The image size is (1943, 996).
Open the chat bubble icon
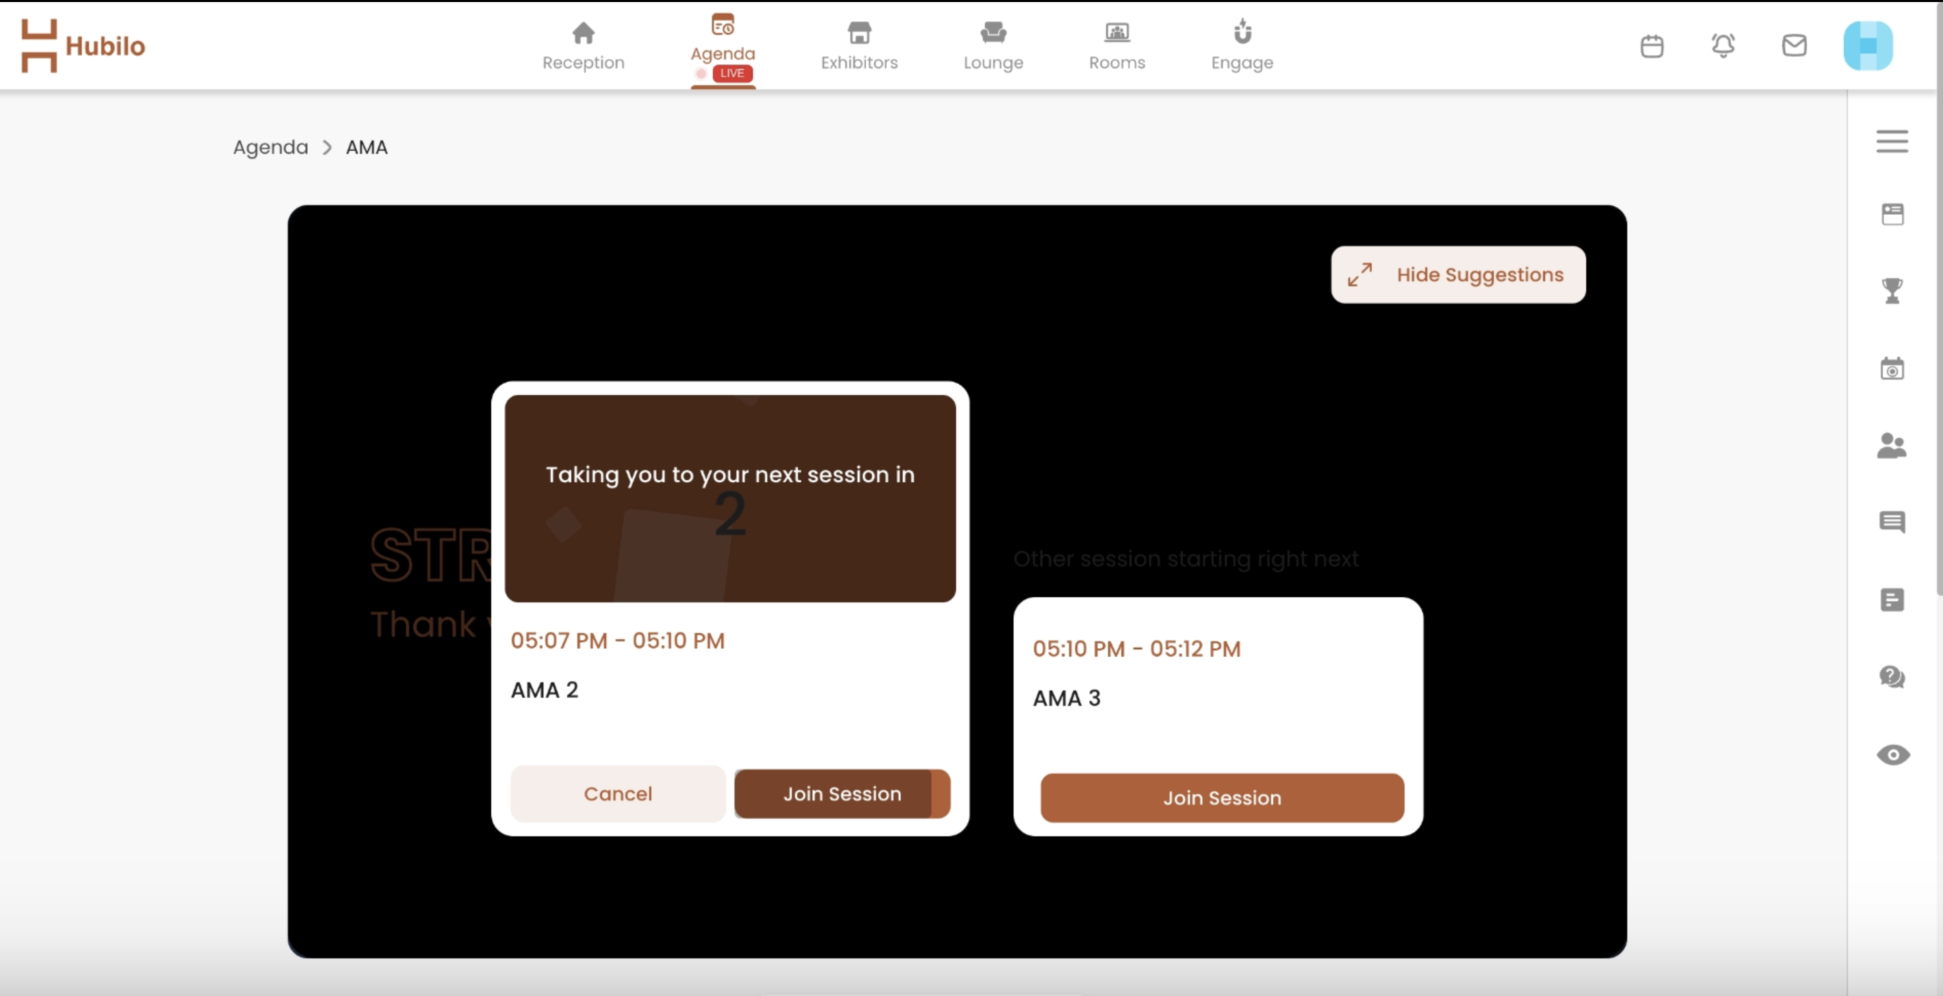pyautogui.click(x=1892, y=522)
